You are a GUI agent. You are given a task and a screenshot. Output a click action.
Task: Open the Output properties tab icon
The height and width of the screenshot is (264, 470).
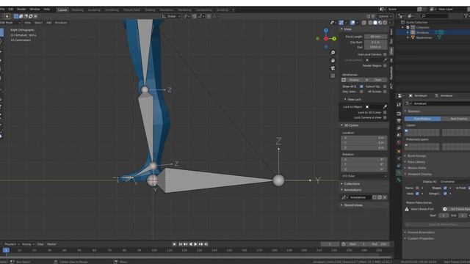pos(399,120)
